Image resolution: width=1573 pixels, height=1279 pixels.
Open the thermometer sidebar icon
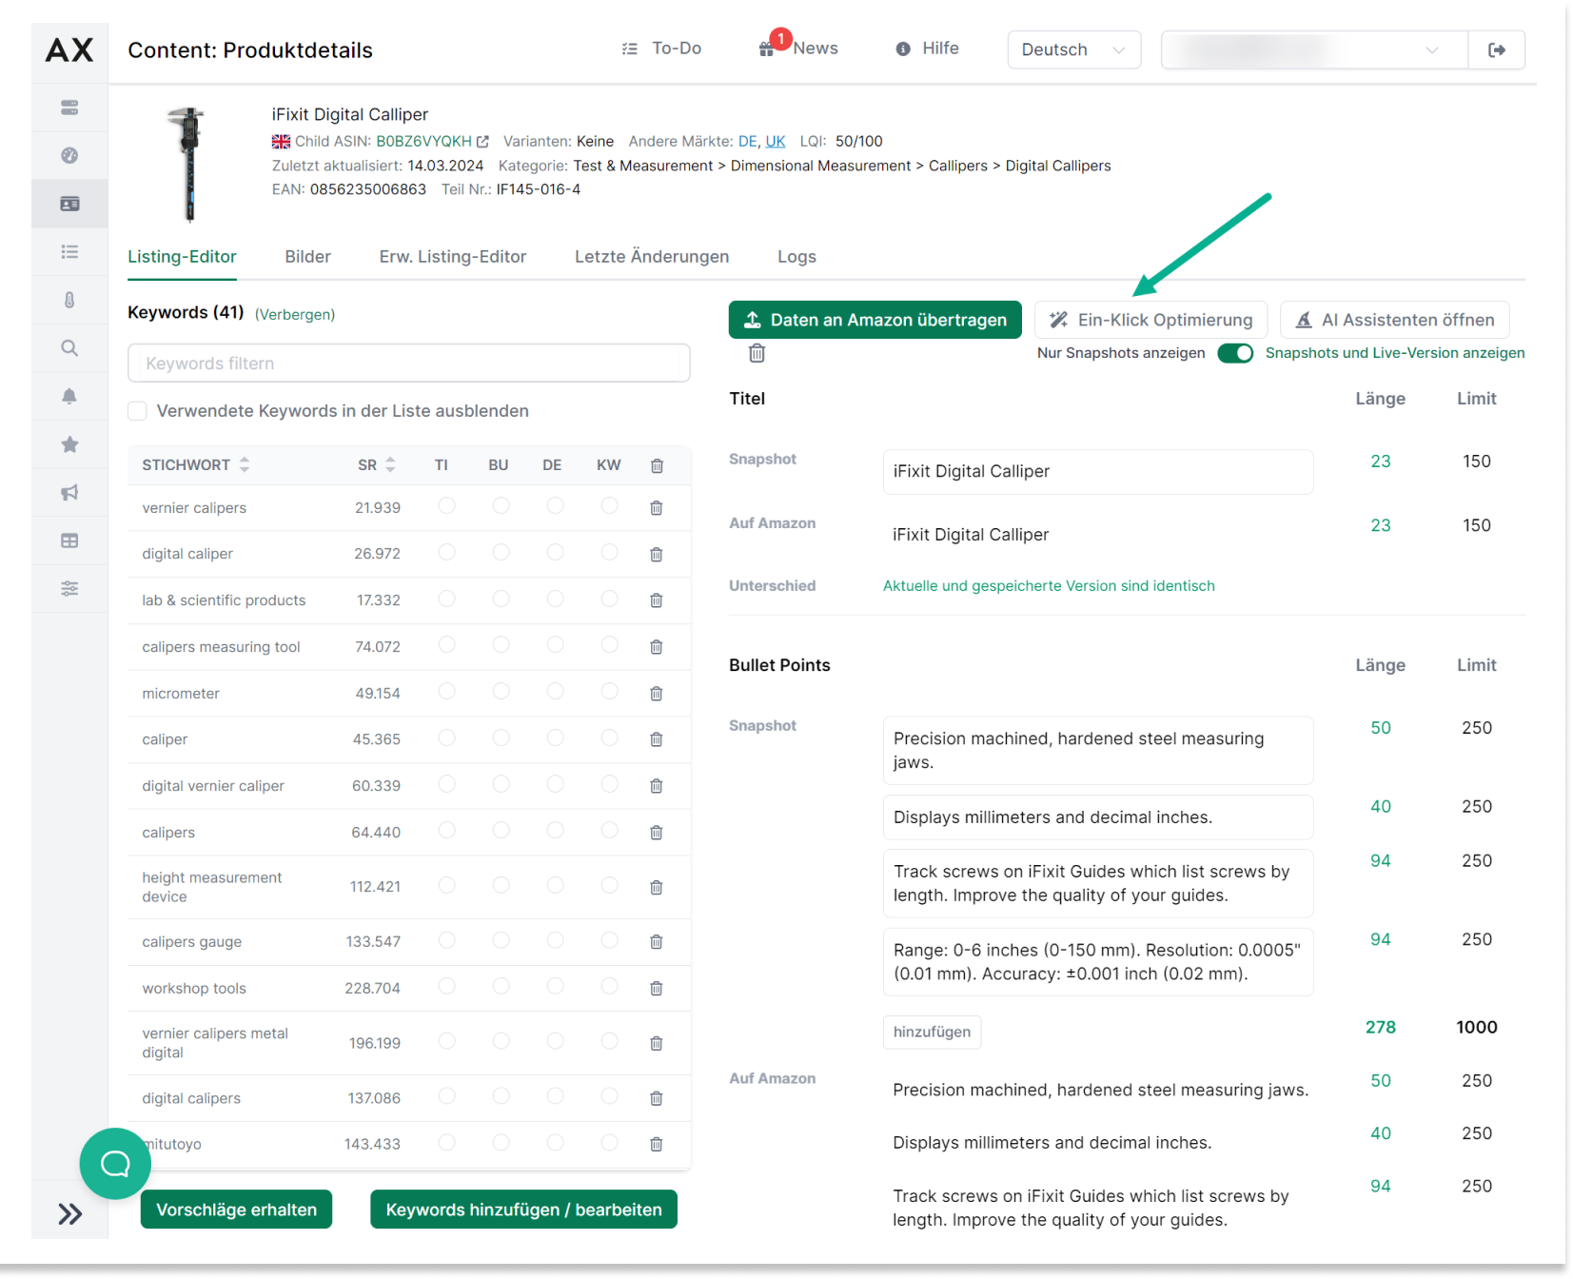tap(69, 300)
